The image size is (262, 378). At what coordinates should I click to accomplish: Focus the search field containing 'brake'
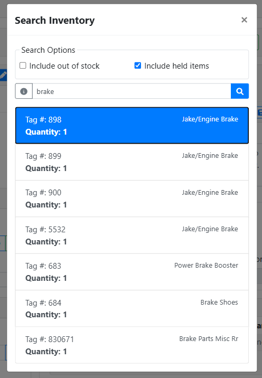point(132,91)
